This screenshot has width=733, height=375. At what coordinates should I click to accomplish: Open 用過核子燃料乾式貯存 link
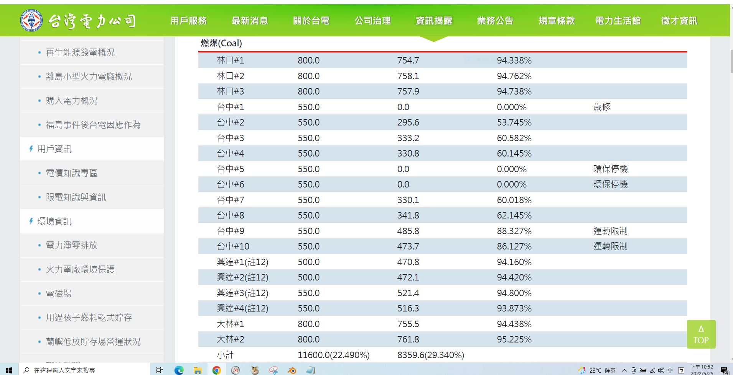tap(89, 318)
